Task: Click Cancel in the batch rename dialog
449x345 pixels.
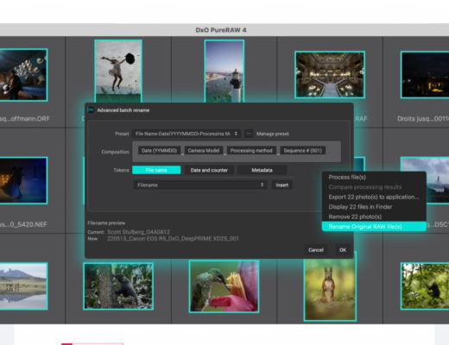Action: pos(316,250)
